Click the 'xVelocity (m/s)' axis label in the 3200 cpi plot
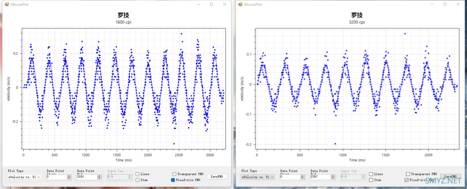467x189 pixels. (242, 88)
